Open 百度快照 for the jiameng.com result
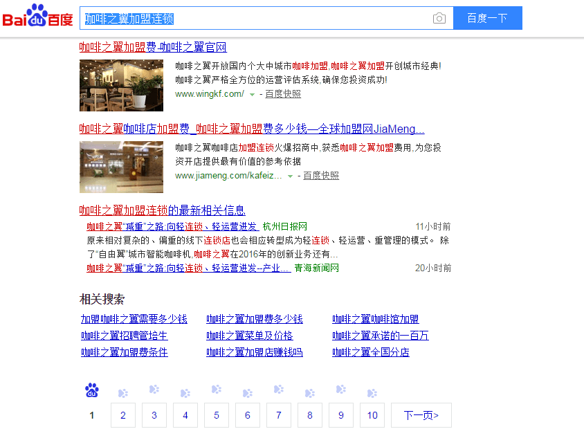 coord(321,176)
